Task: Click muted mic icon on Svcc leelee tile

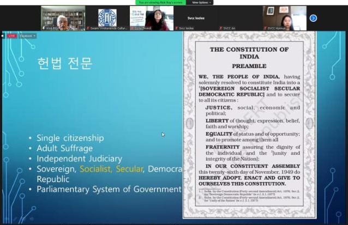Action: [x=176, y=28]
